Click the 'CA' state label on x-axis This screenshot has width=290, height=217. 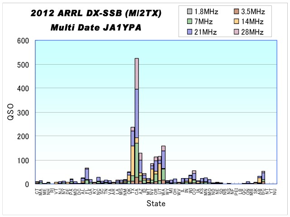point(137,193)
